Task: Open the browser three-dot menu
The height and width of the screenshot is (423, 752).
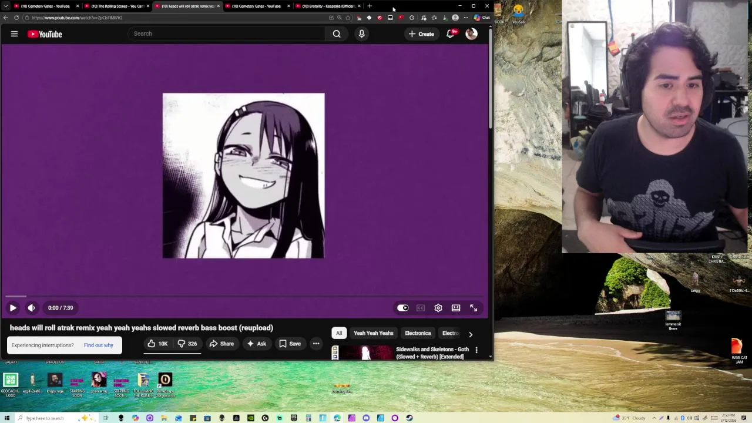Action: click(x=466, y=18)
